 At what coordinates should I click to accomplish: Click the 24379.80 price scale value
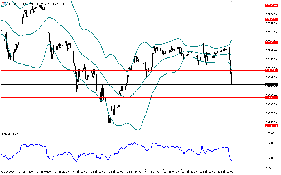click(x=271, y=113)
